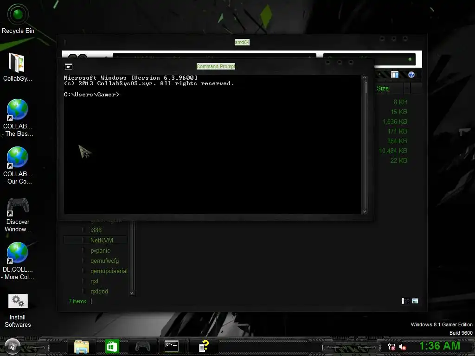
Task: Click the Explorer tree scrollbar down arrow
Action: [132, 293]
